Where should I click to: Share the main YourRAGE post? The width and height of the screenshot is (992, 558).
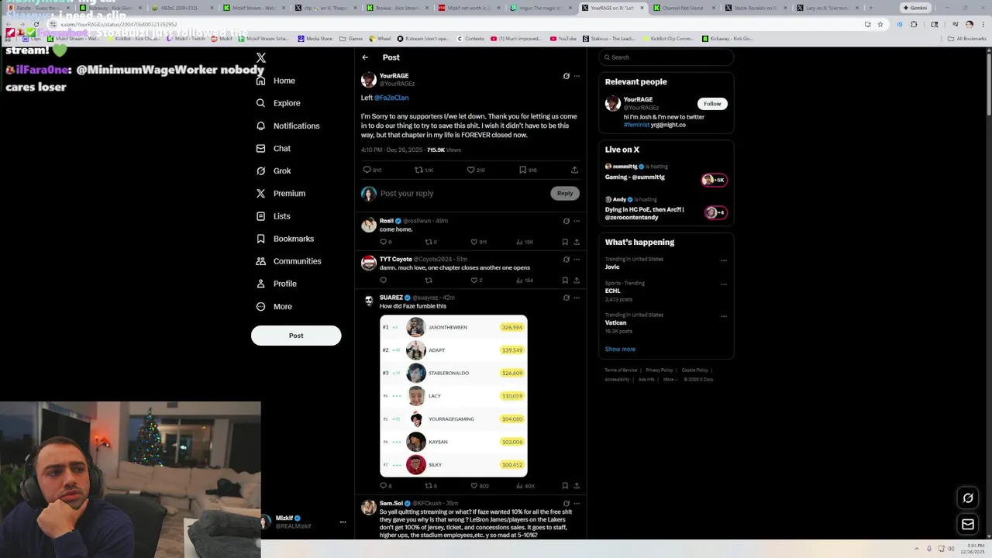[x=574, y=170]
